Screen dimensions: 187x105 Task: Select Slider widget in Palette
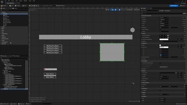6,24
